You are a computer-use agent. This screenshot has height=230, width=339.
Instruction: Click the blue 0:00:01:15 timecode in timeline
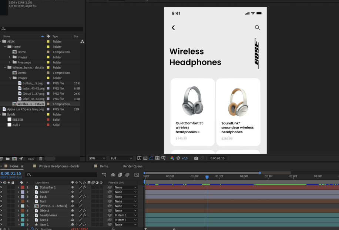tap(11, 173)
